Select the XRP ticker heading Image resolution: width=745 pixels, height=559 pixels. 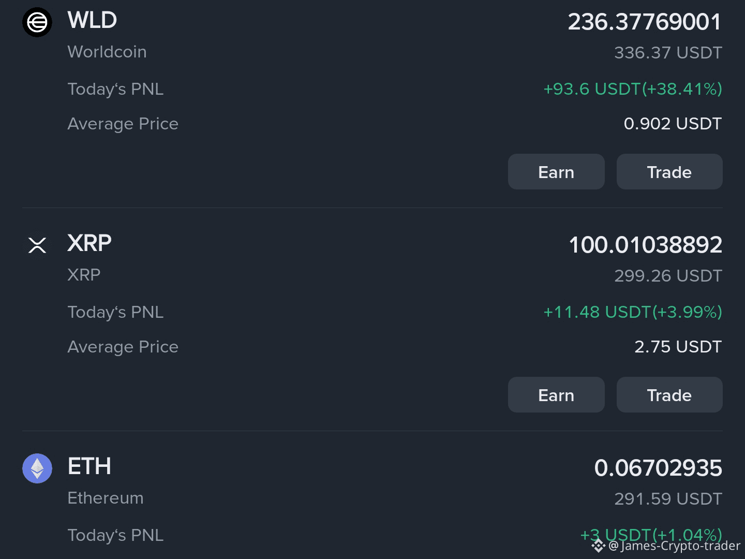pyautogui.click(x=90, y=243)
